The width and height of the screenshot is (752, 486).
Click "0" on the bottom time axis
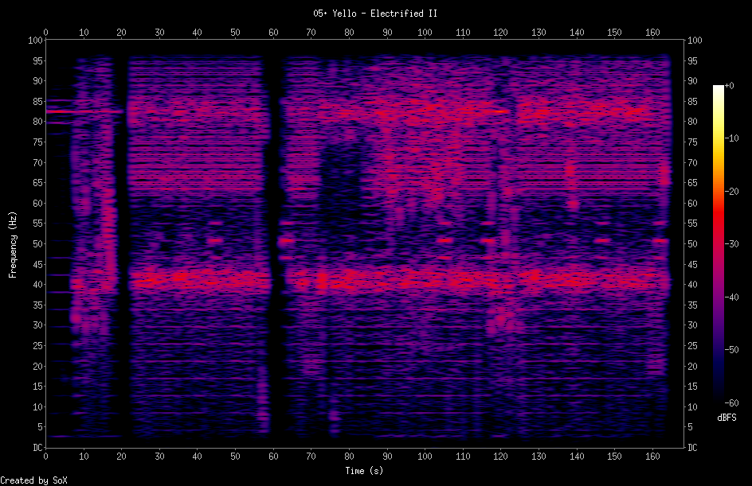(x=45, y=457)
